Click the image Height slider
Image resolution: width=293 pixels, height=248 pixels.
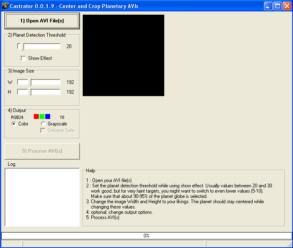tap(39, 92)
